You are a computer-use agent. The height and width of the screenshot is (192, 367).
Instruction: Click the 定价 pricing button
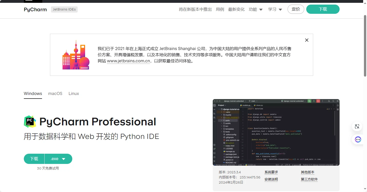[x=296, y=9]
